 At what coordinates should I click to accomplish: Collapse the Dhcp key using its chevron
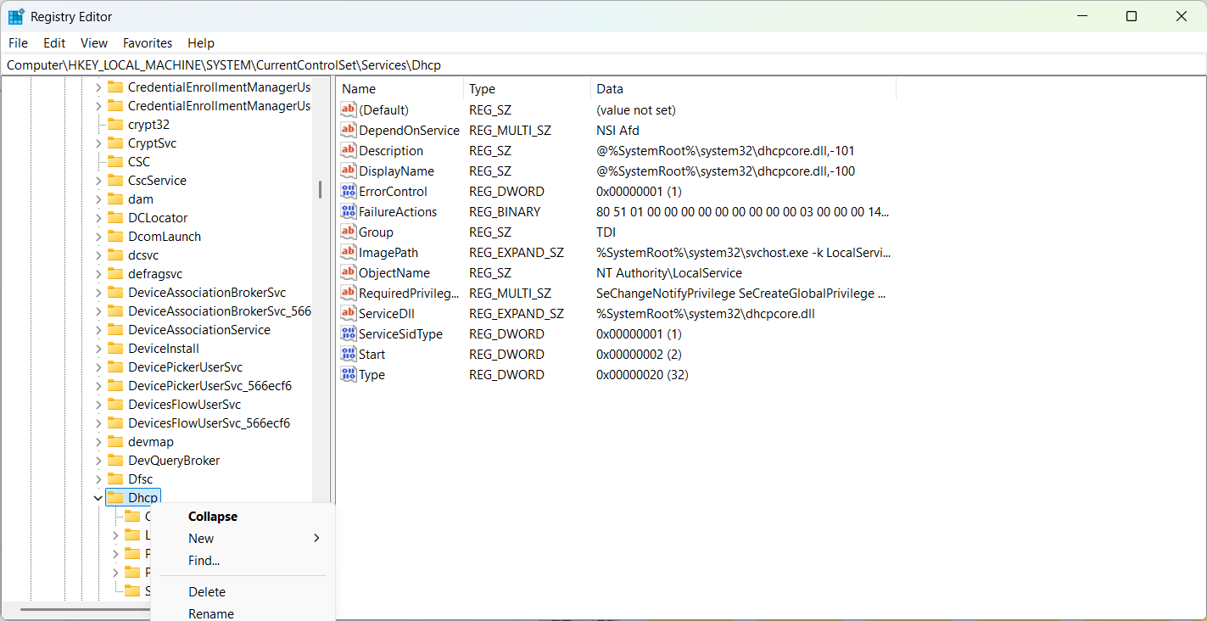[98, 498]
